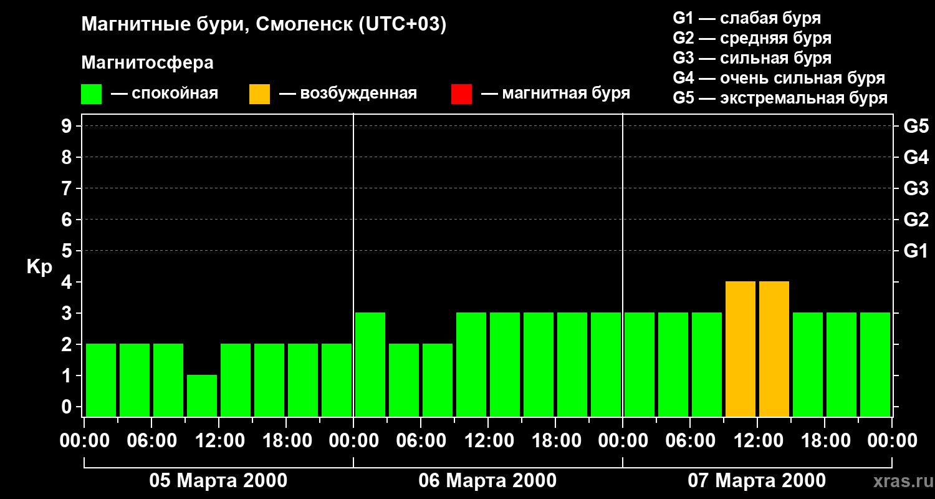Click the chart title 'Магнитные бури, Смоленск'
The height and width of the screenshot is (499, 935).
coord(264,25)
